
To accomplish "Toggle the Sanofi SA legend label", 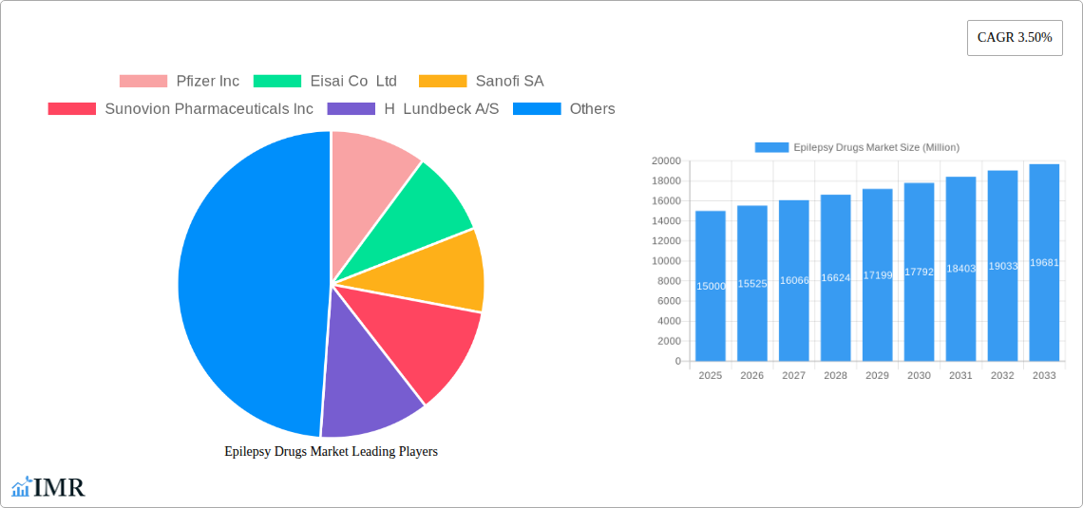I will 510,81.
